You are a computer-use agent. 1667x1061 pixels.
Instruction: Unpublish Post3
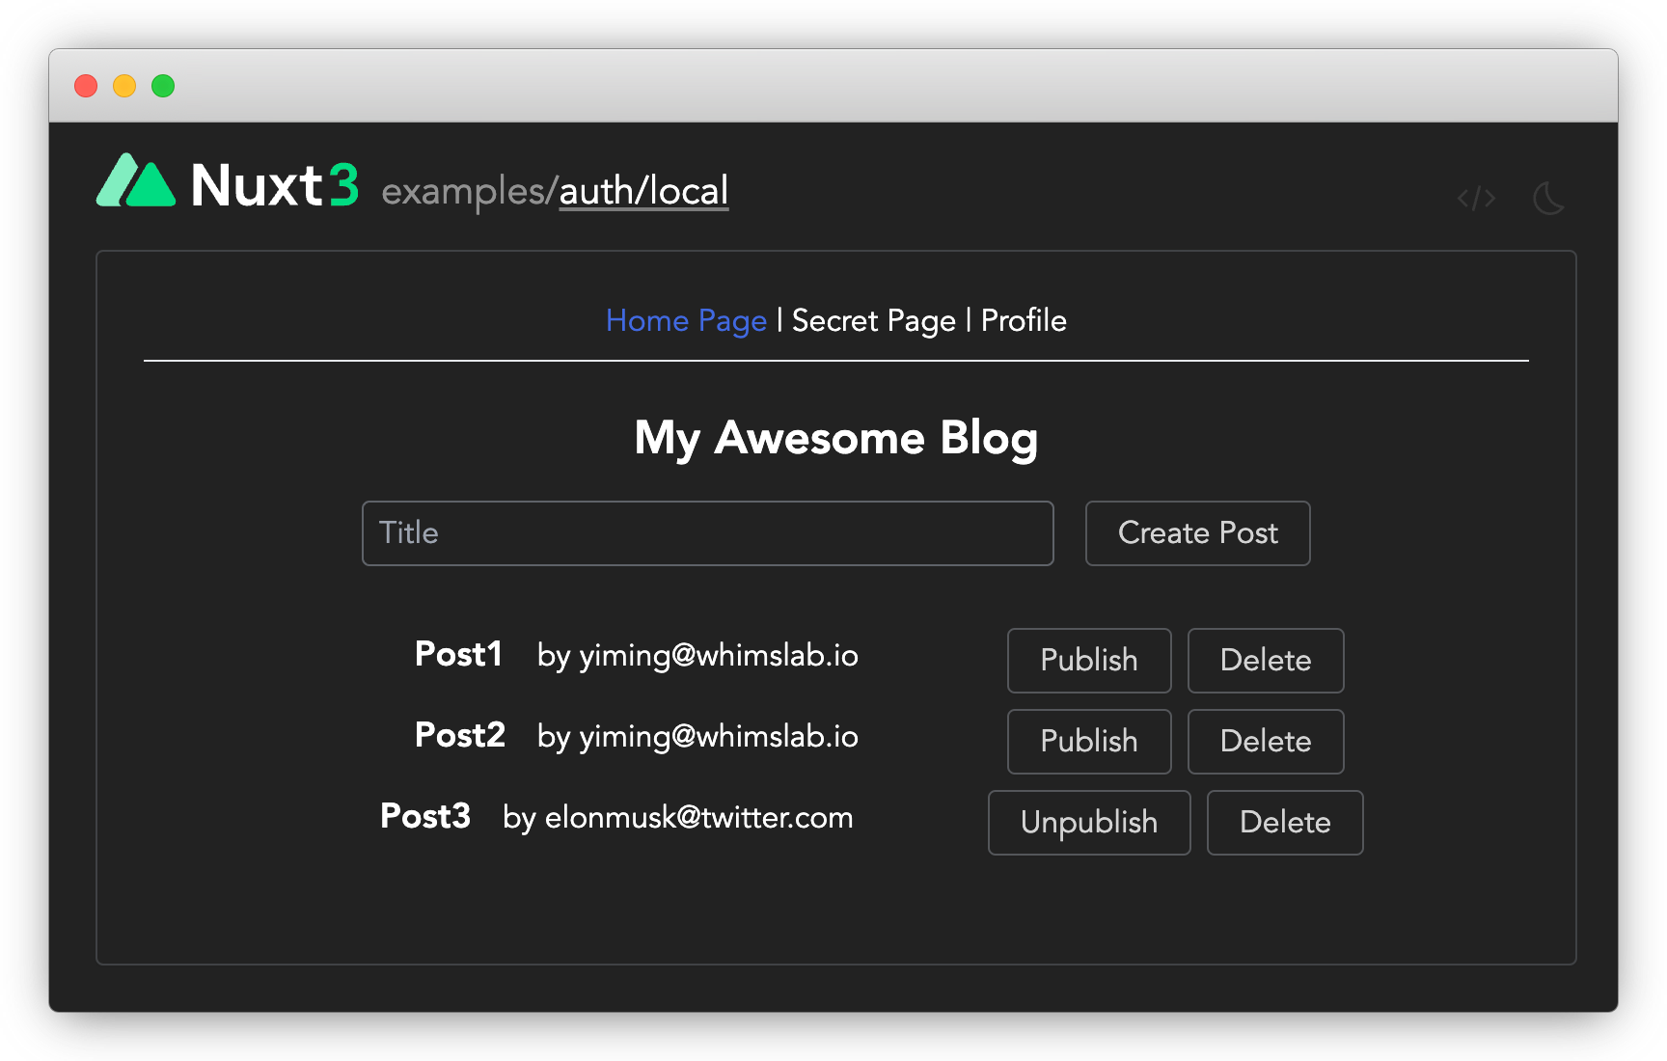pos(1089,823)
